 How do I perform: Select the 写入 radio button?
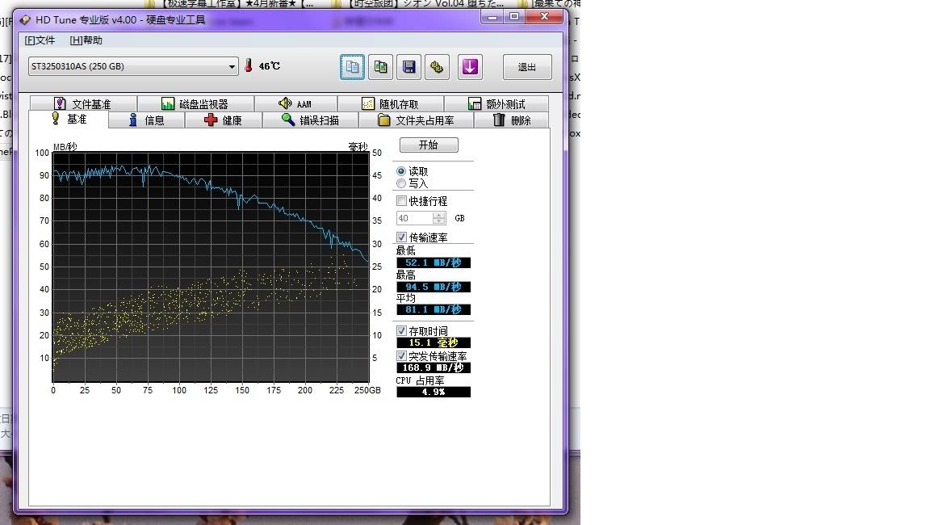401,183
